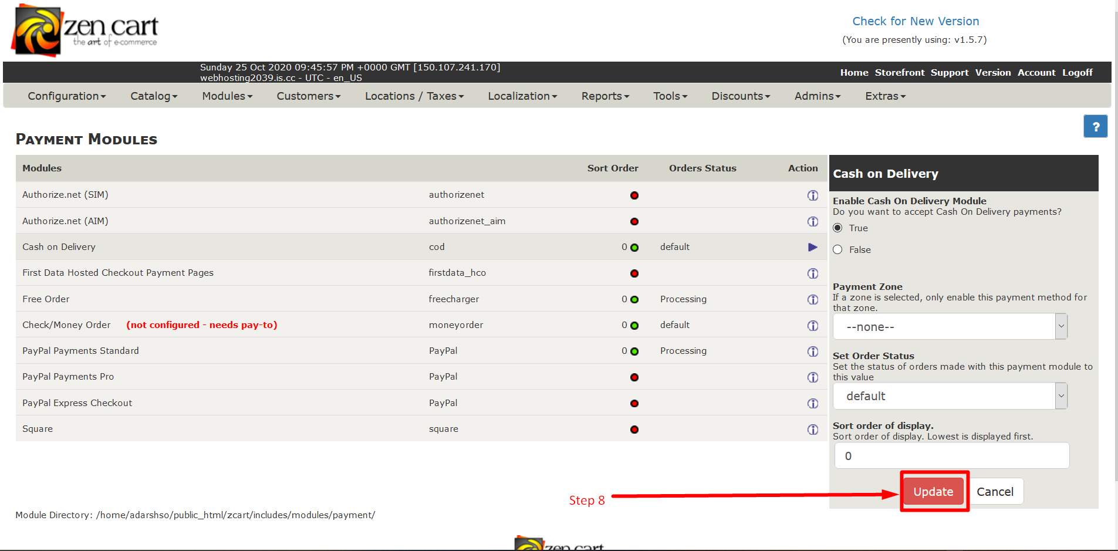Open the Payment Zone dropdown

pos(950,326)
